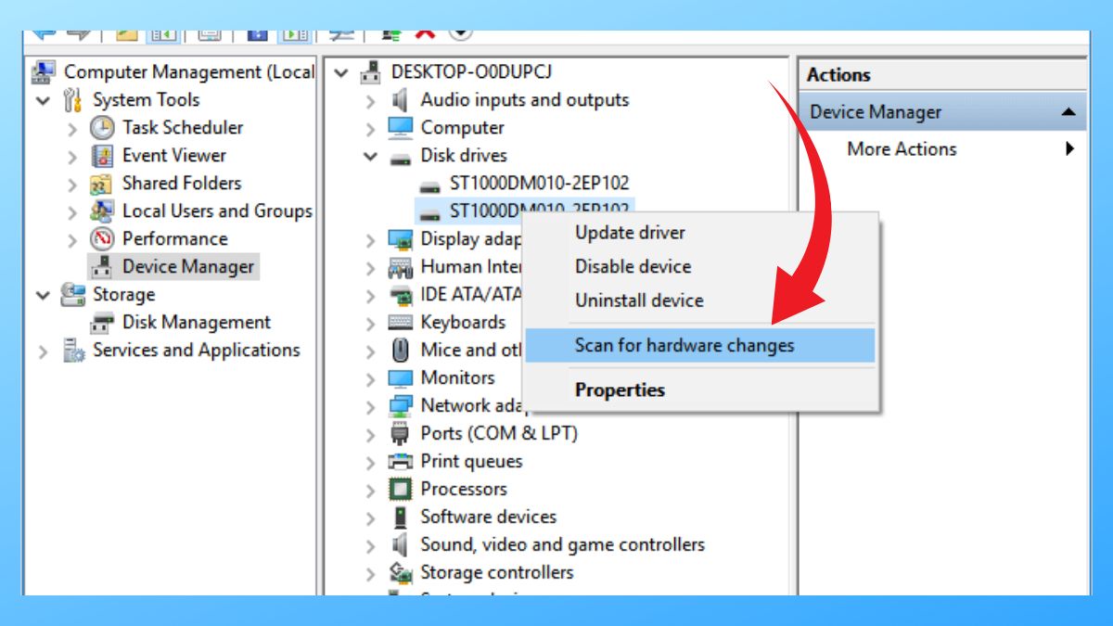The height and width of the screenshot is (626, 1113).
Task: Expand the Local Users and Groups node
Action: point(72,212)
